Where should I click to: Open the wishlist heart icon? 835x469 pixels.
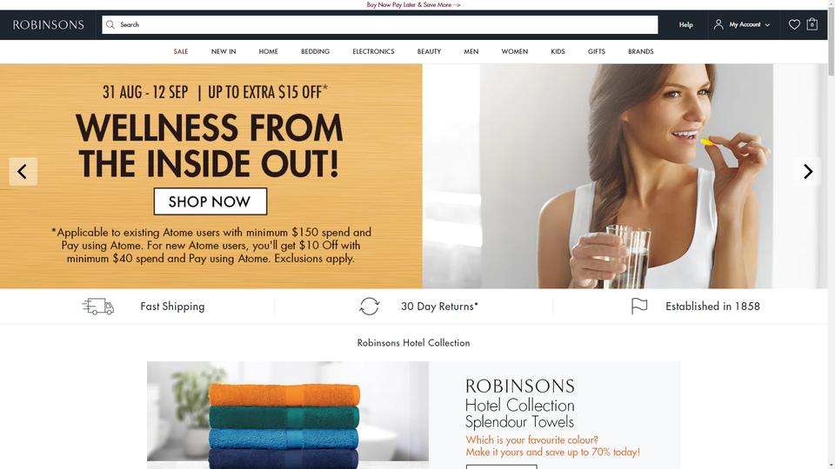(794, 24)
